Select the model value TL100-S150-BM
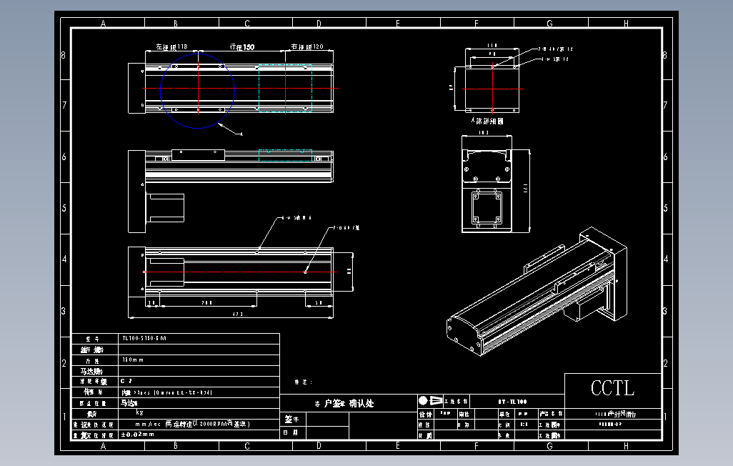The height and width of the screenshot is (466, 733). click(x=144, y=338)
